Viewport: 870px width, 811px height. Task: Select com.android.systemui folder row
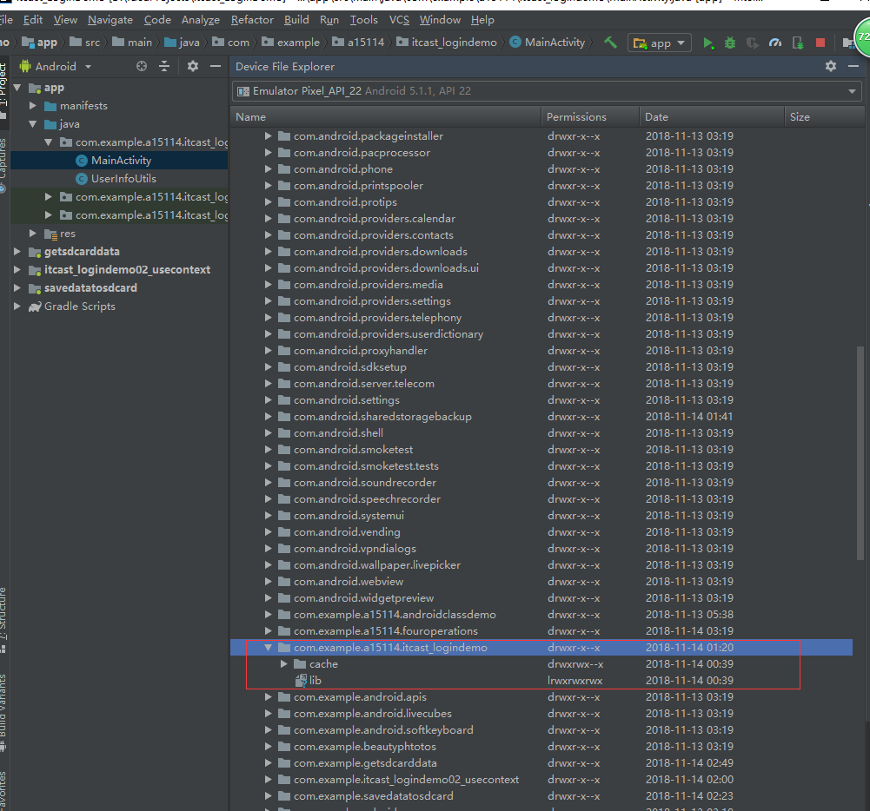click(x=541, y=516)
